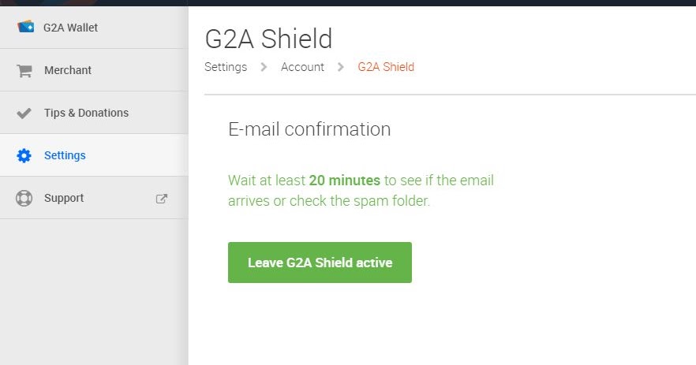Click the Tips & Donations checkmark icon
Image resolution: width=696 pixels, height=365 pixels.
tap(24, 113)
